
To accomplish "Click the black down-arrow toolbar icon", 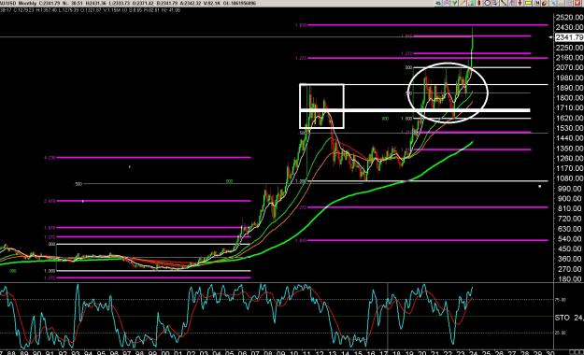I will 520,3.
